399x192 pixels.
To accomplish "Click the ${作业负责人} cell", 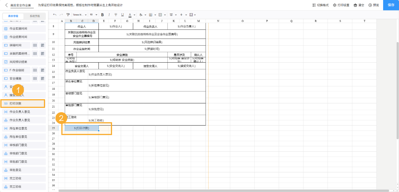I will 187,26.
